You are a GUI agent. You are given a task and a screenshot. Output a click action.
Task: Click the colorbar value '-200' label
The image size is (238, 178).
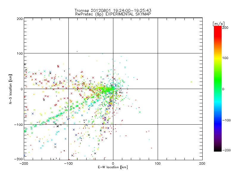226,150
